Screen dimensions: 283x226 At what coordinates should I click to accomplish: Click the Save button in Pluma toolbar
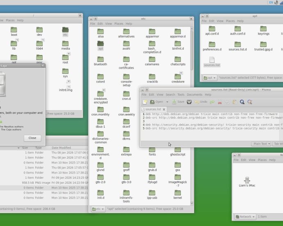coord(178,102)
